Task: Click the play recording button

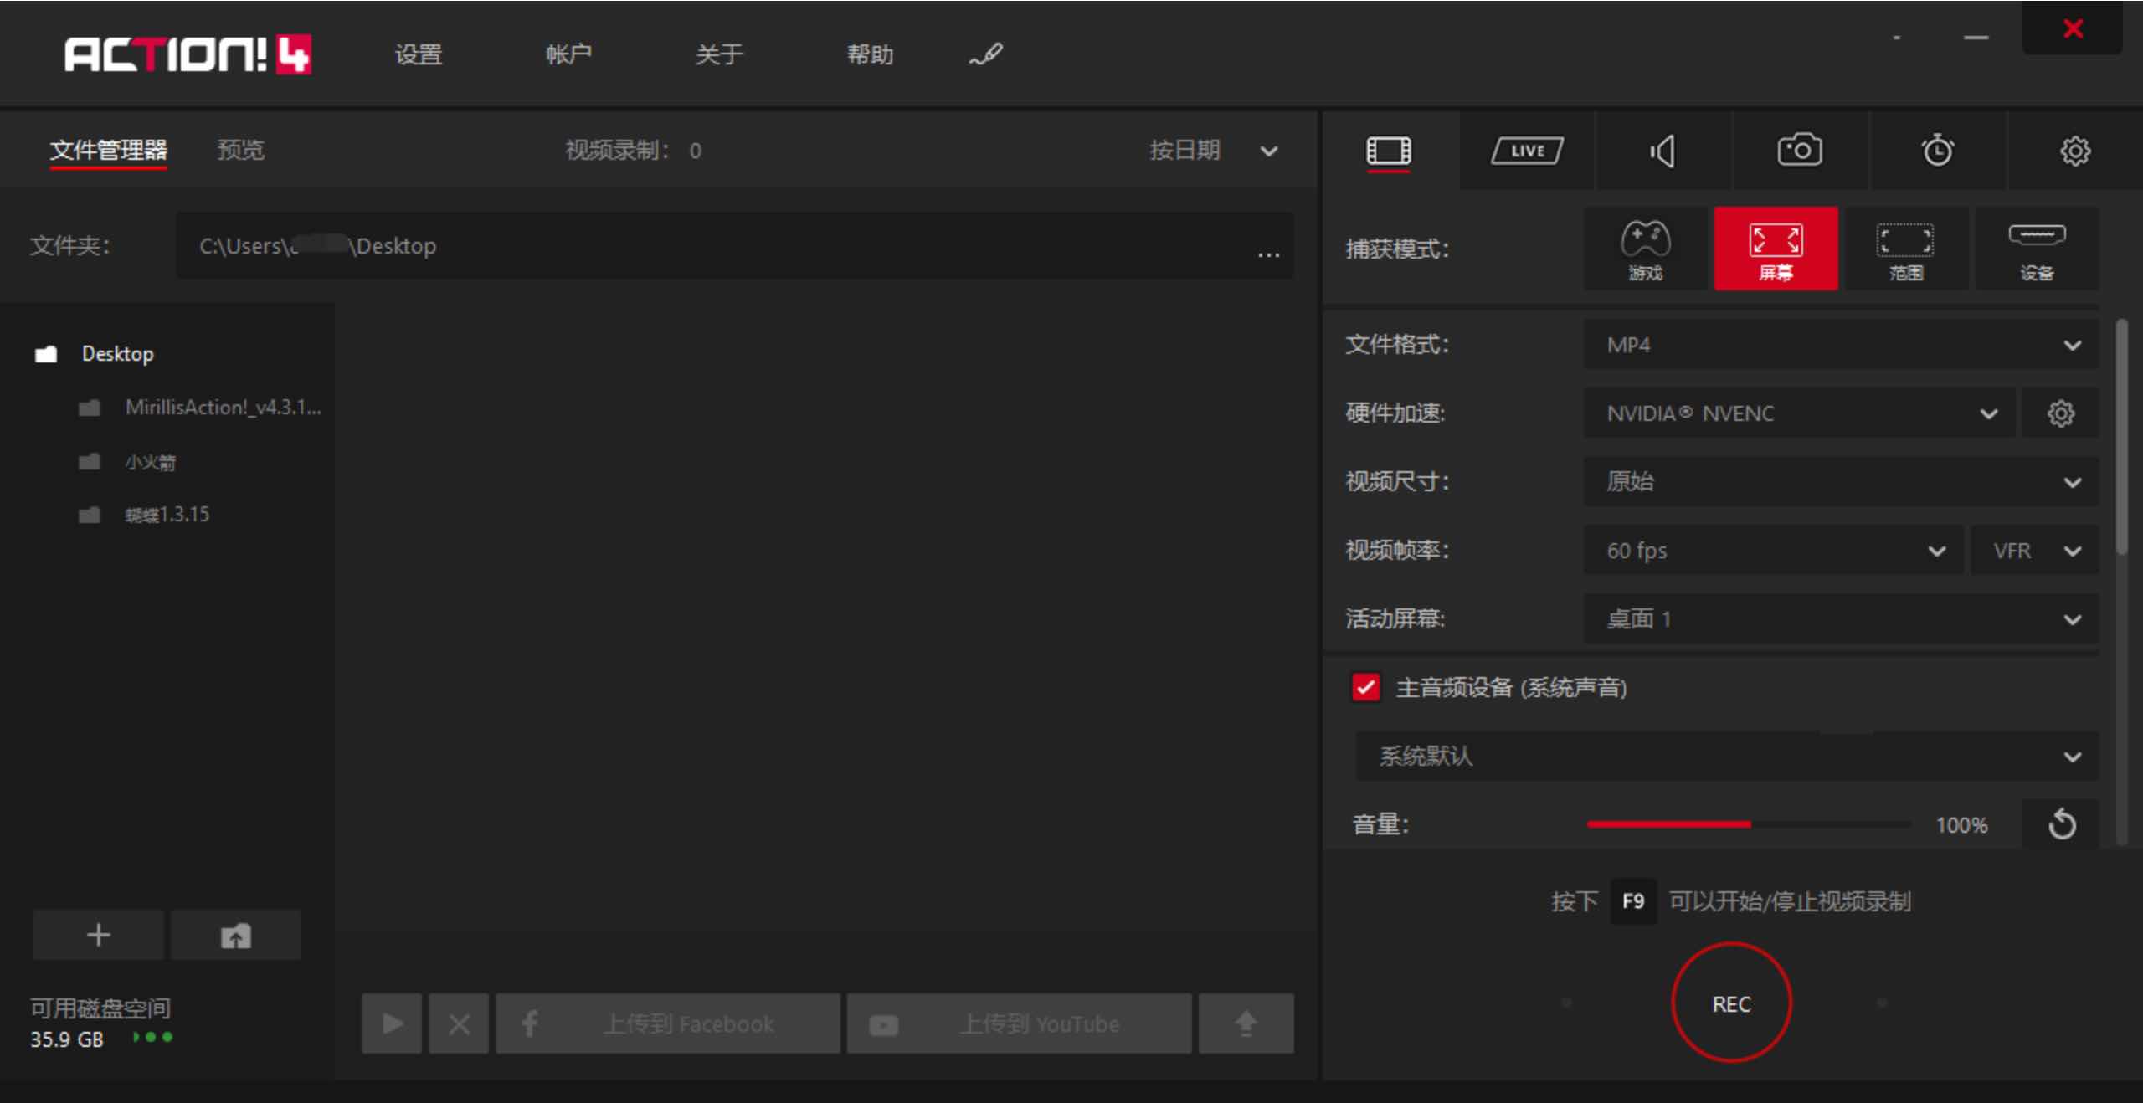Action: 392,1023
